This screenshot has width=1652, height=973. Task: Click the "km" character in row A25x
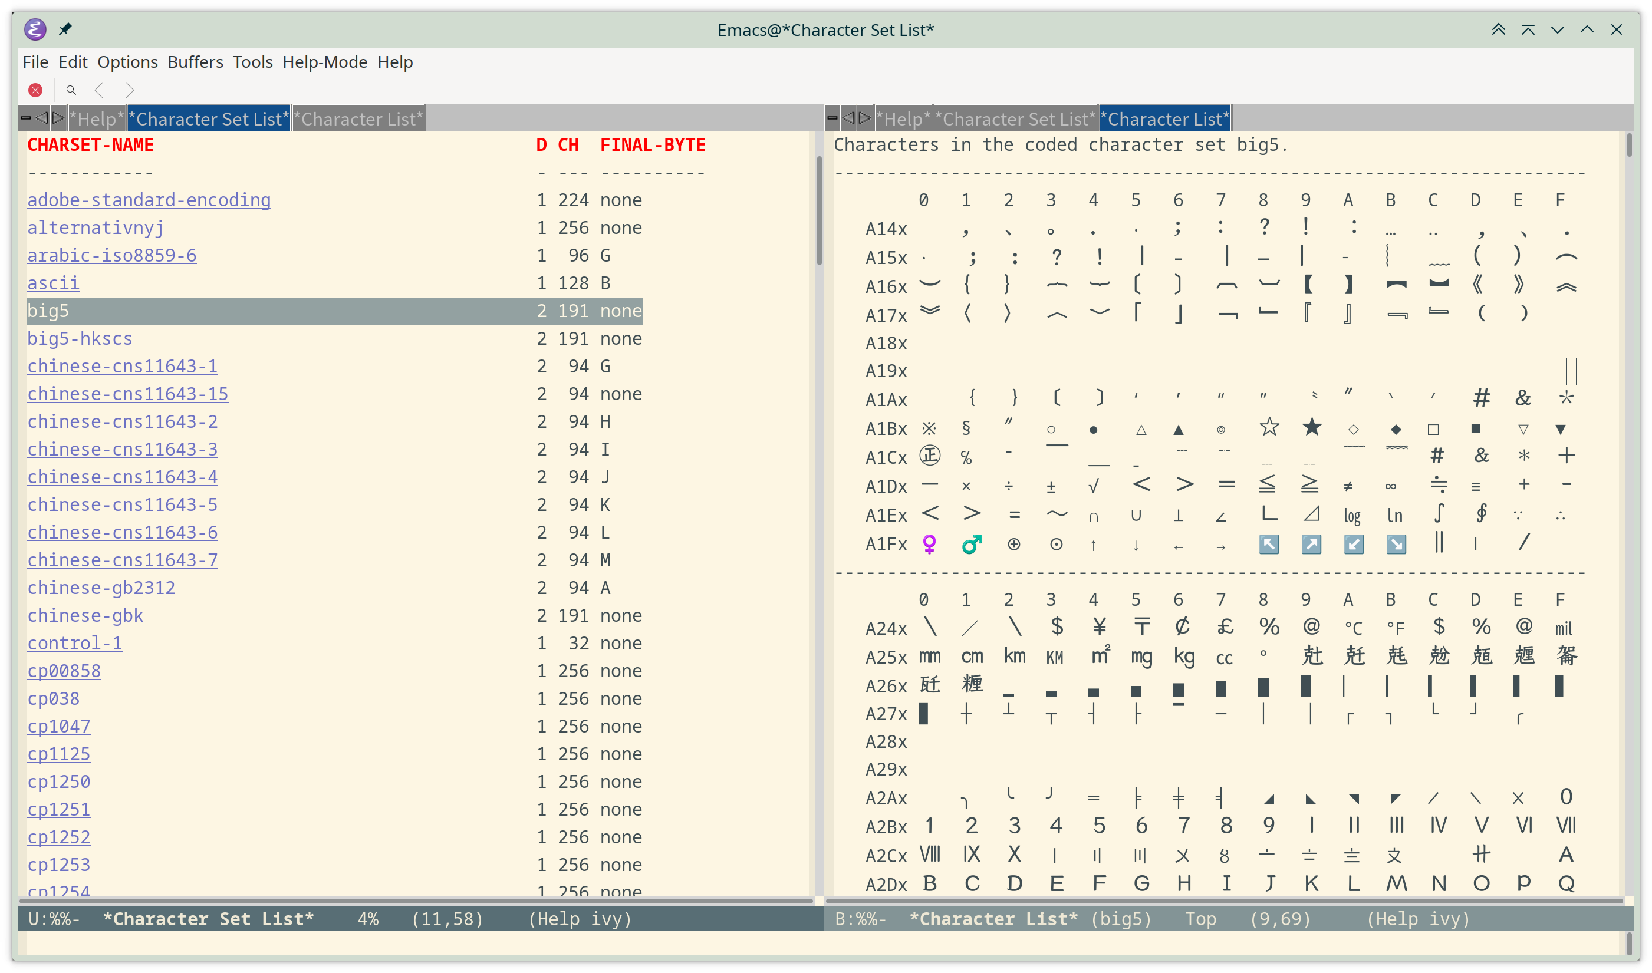(x=1014, y=656)
